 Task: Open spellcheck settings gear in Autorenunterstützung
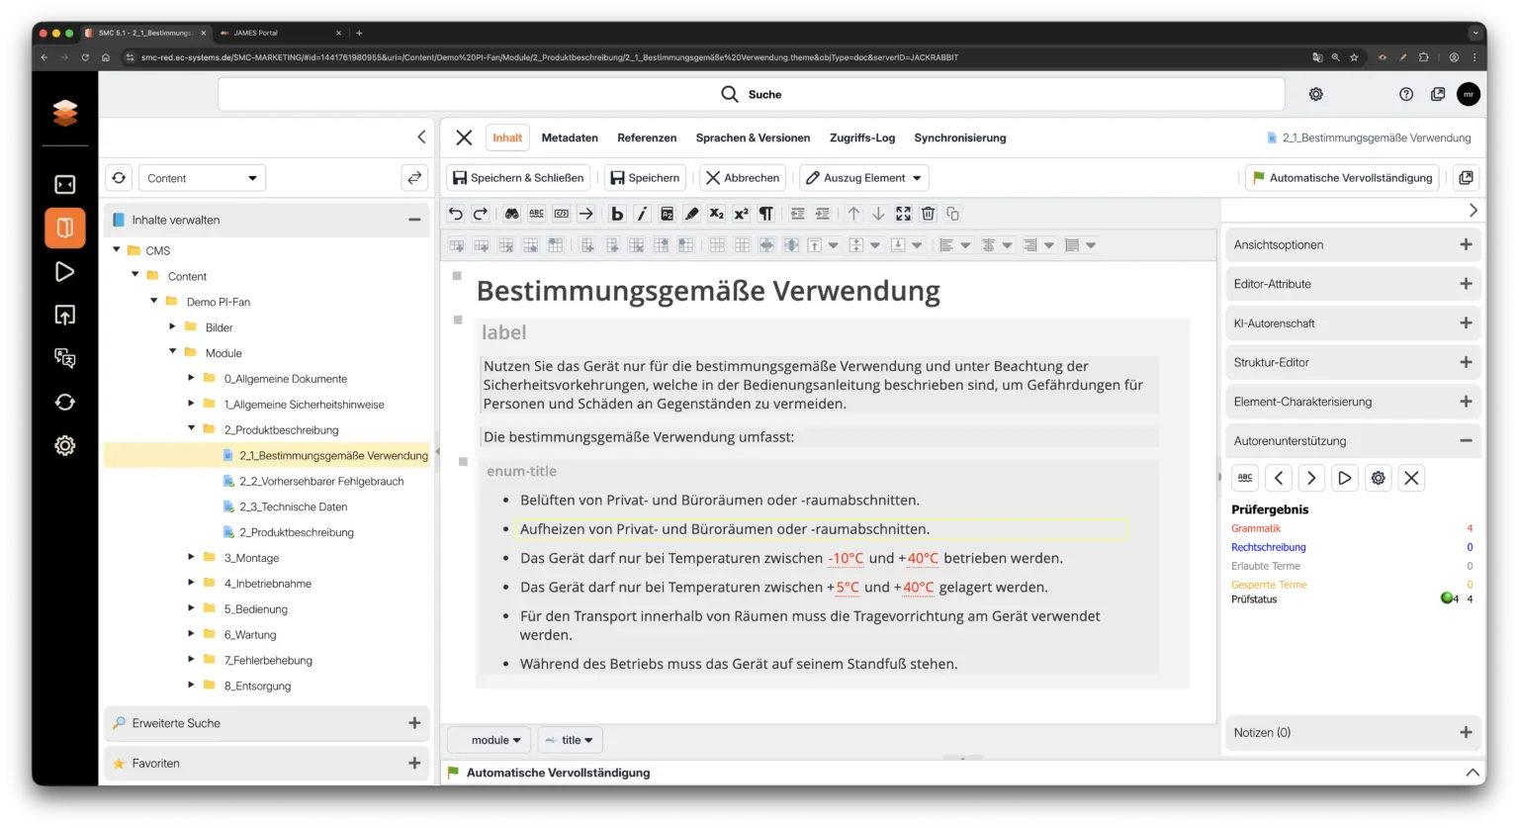(x=1377, y=478)
